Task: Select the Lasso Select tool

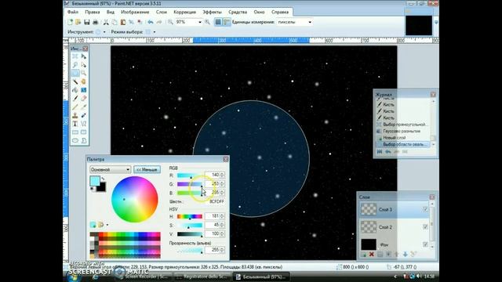Action: point(75,65)
